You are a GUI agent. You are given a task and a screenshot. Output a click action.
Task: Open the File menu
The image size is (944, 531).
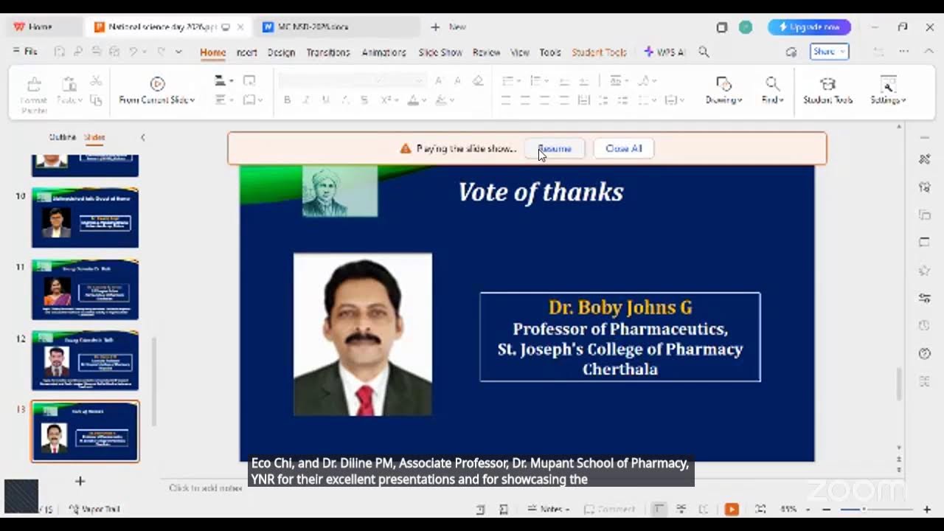25,52
